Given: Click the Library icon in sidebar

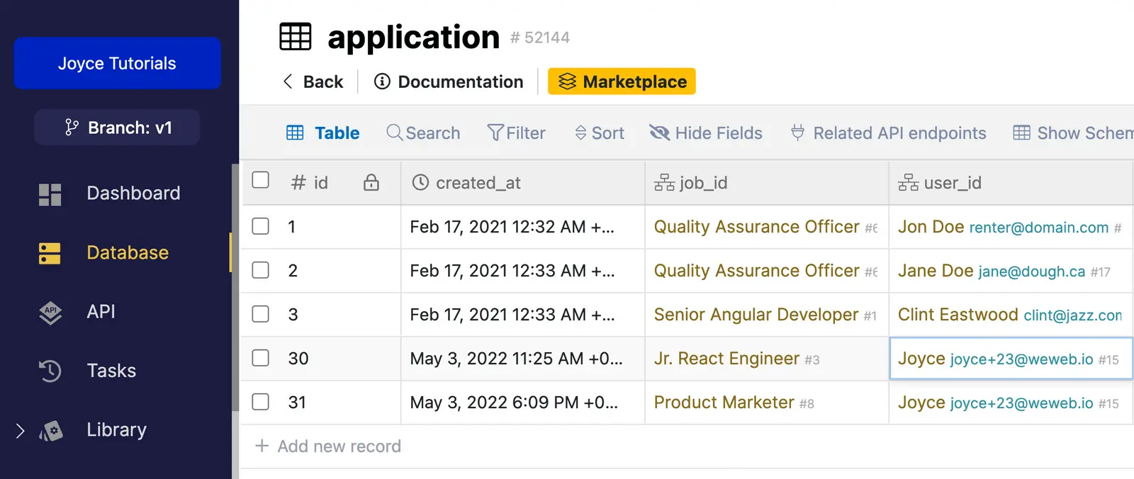Looking at the screenshot, I should pyautogui.click(x=51, y=431).
